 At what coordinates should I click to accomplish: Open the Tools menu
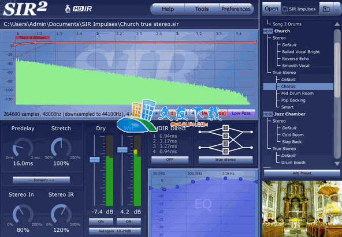point(202,9)
